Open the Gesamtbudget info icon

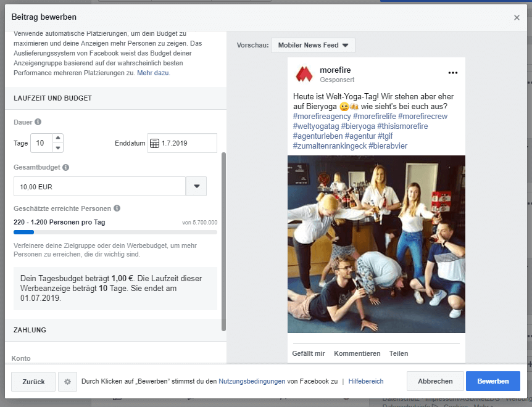coord(66,167)
